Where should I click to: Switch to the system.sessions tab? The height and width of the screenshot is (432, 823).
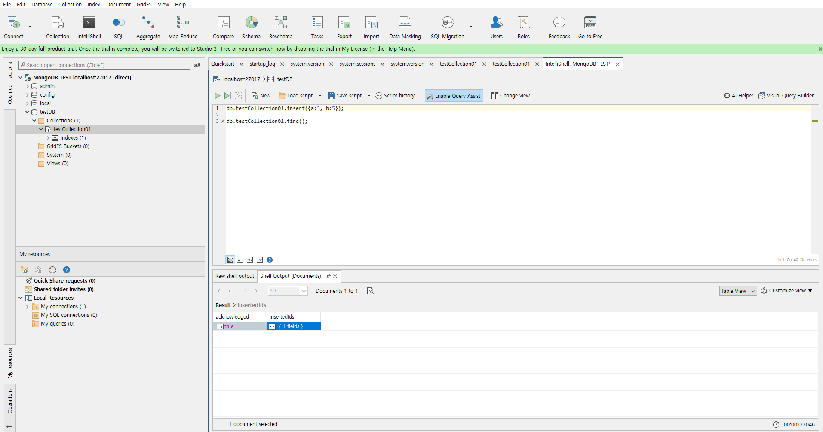357,64
